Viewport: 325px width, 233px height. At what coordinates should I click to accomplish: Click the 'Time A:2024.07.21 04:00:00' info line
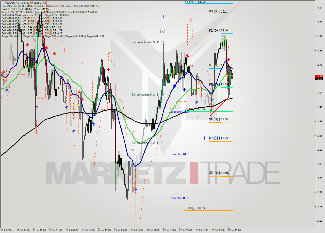pyautogui.click(x=17, y=12)
